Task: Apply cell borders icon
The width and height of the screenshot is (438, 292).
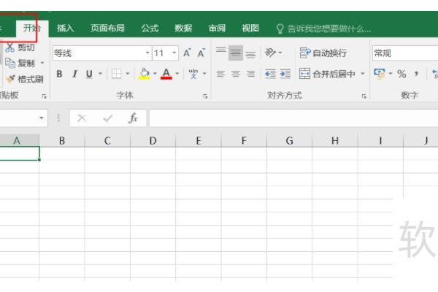Action: [117, 74]
